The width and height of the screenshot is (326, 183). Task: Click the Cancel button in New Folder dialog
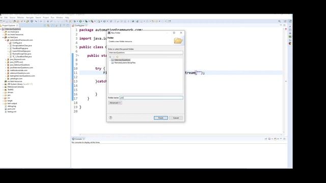pos(176,118)
